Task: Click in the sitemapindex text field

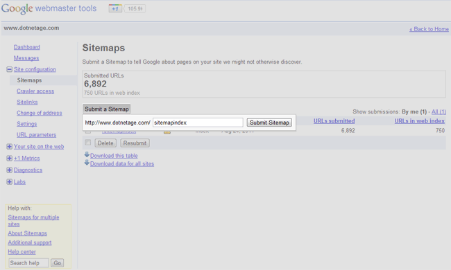Action: [x=198, y=123]
